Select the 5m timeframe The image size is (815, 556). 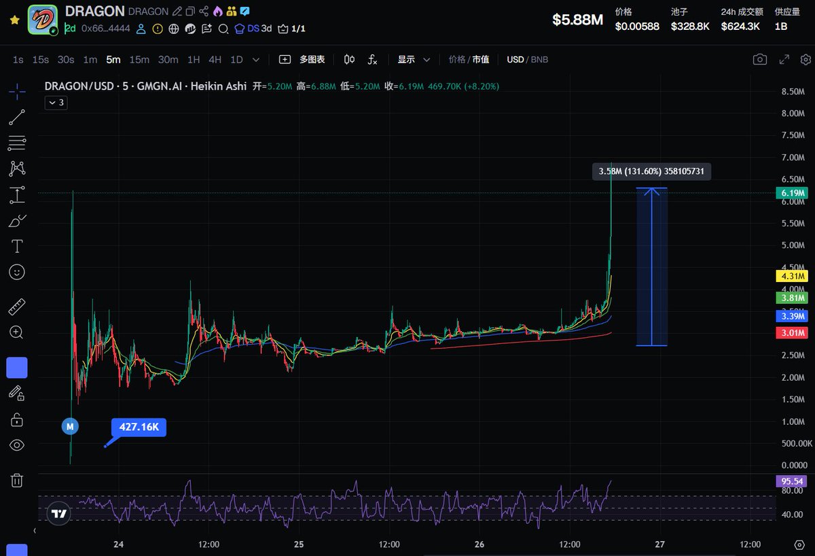(113, 59)
